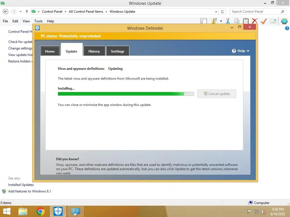Click the Forward navigation arrow
Image resolution: width=290 pixels, height=217 pixels.
coord(14,12)
